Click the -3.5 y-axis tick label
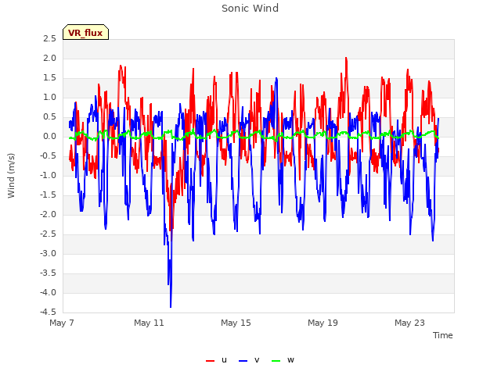Image resolution: width=501 pixels, height=375 pixels. pos(49,273)
